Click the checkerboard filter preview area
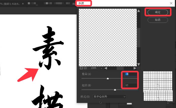Screen dimensions: 176x108 pos(108,37)
